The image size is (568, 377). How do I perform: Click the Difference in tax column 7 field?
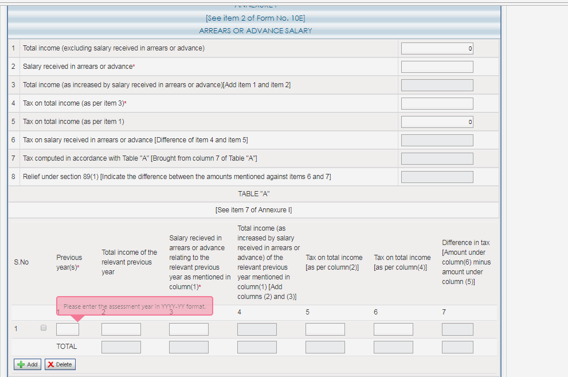(x=457, y=329)
